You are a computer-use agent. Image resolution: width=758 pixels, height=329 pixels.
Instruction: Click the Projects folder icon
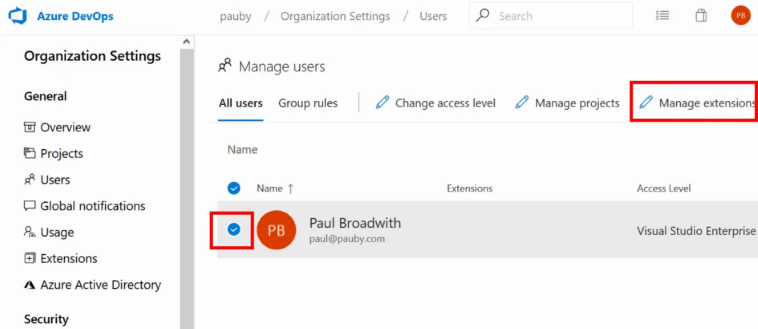[x=30, y=153]
